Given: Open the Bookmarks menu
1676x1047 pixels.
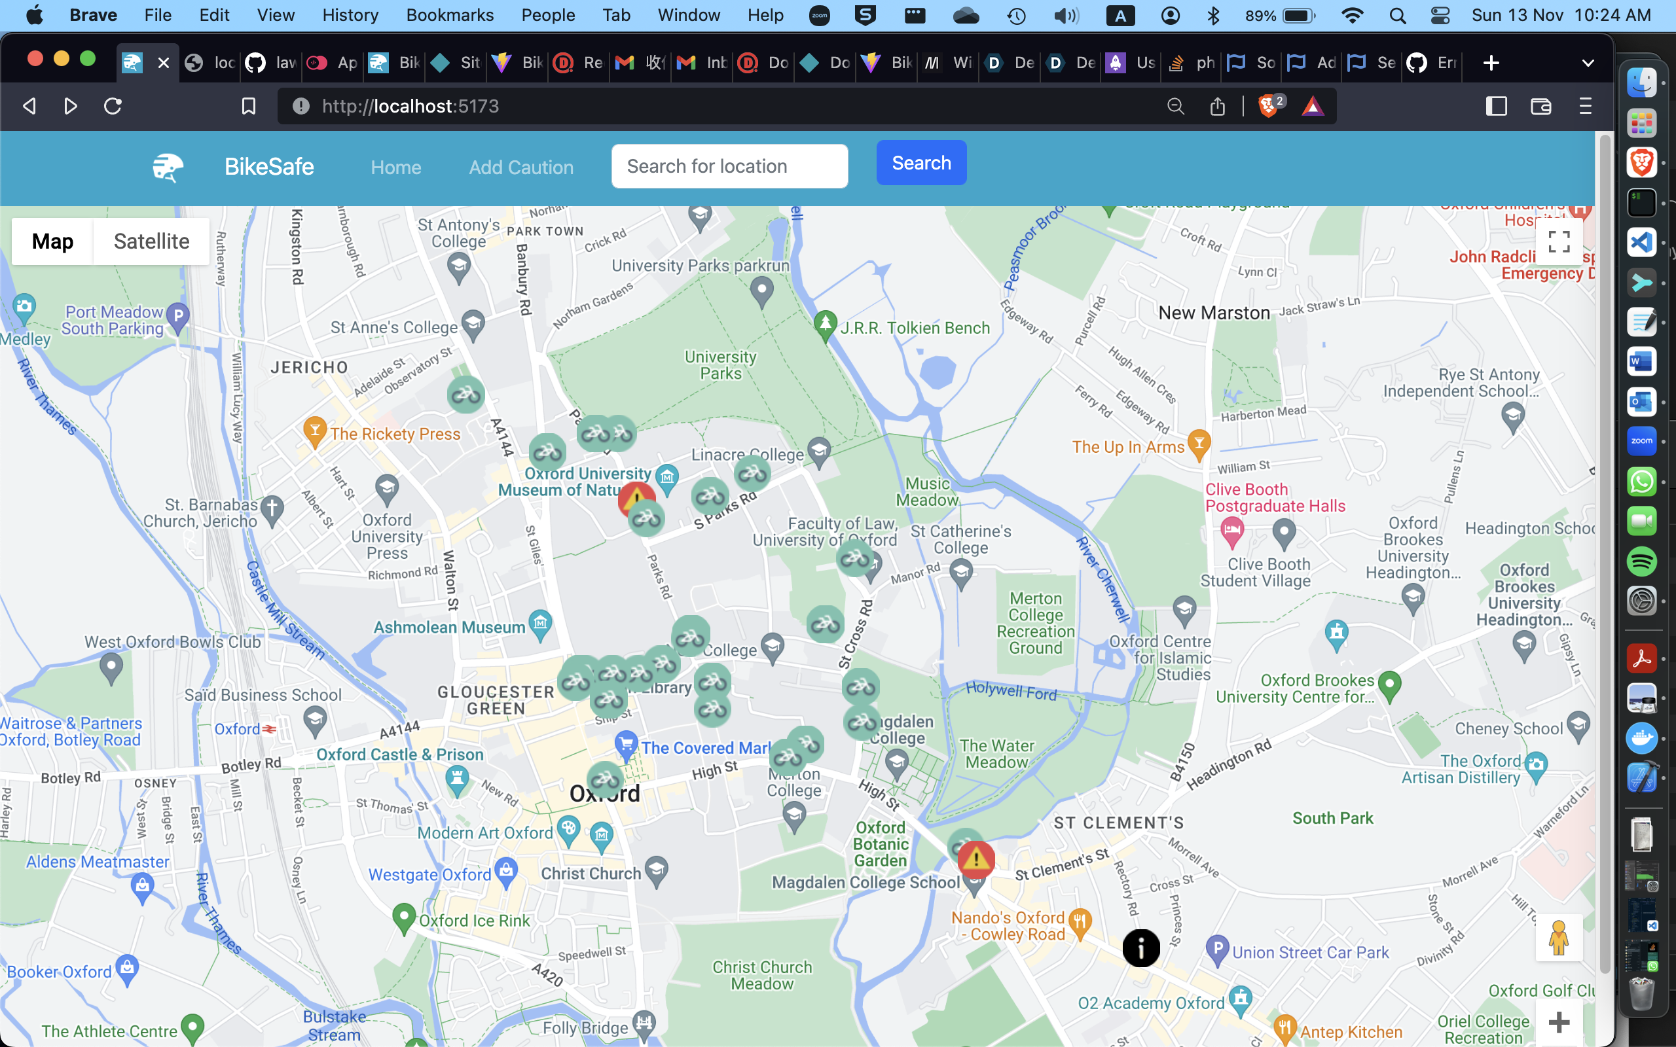Looking at the screenshot, I should (450, 15).
